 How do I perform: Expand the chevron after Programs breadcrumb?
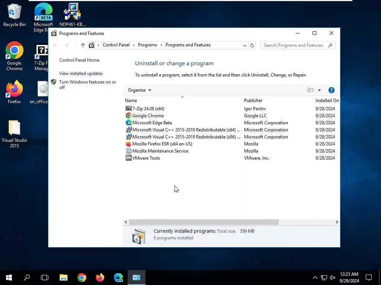(x=161, y=45)
